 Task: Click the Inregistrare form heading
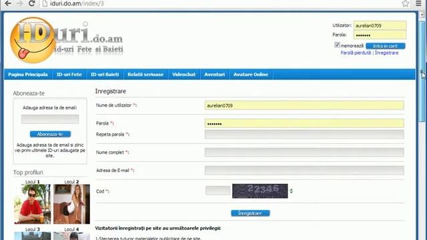coord(111,91)
